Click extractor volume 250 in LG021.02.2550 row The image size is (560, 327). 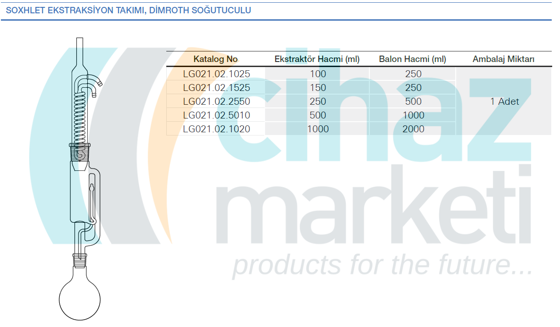point(318,101)
